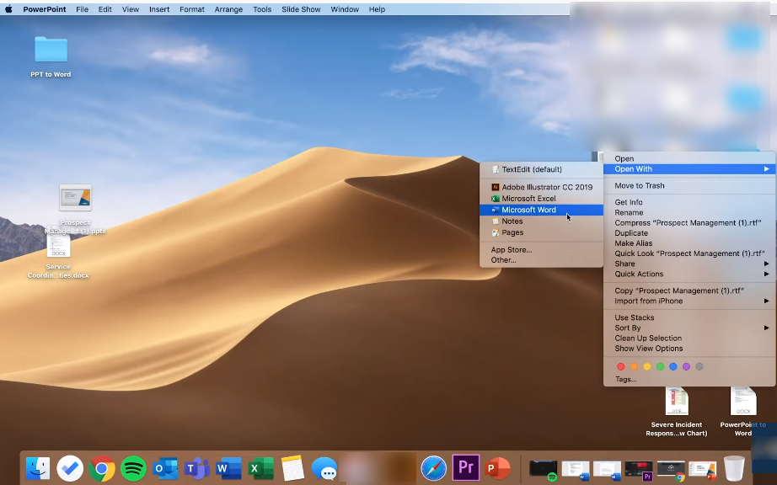
Task: Open Microsoft Outlook from the Dock
Action: coord(165,467)
